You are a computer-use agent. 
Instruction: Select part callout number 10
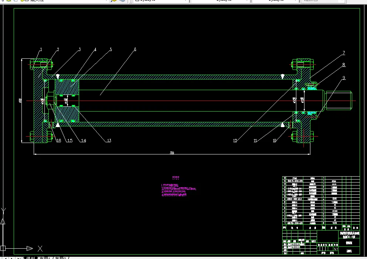coord(275,140)
